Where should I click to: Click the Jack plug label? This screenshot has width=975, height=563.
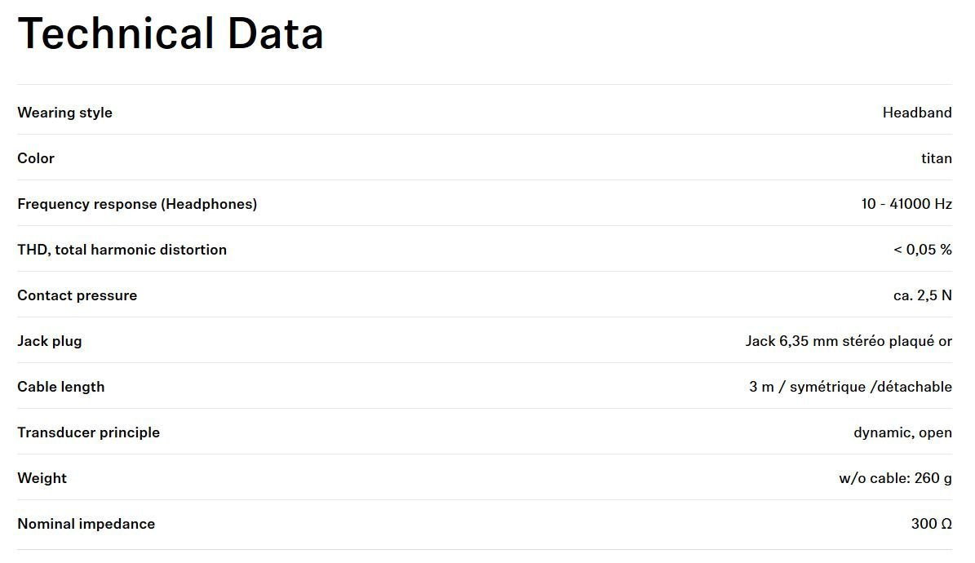coord(50,341)
